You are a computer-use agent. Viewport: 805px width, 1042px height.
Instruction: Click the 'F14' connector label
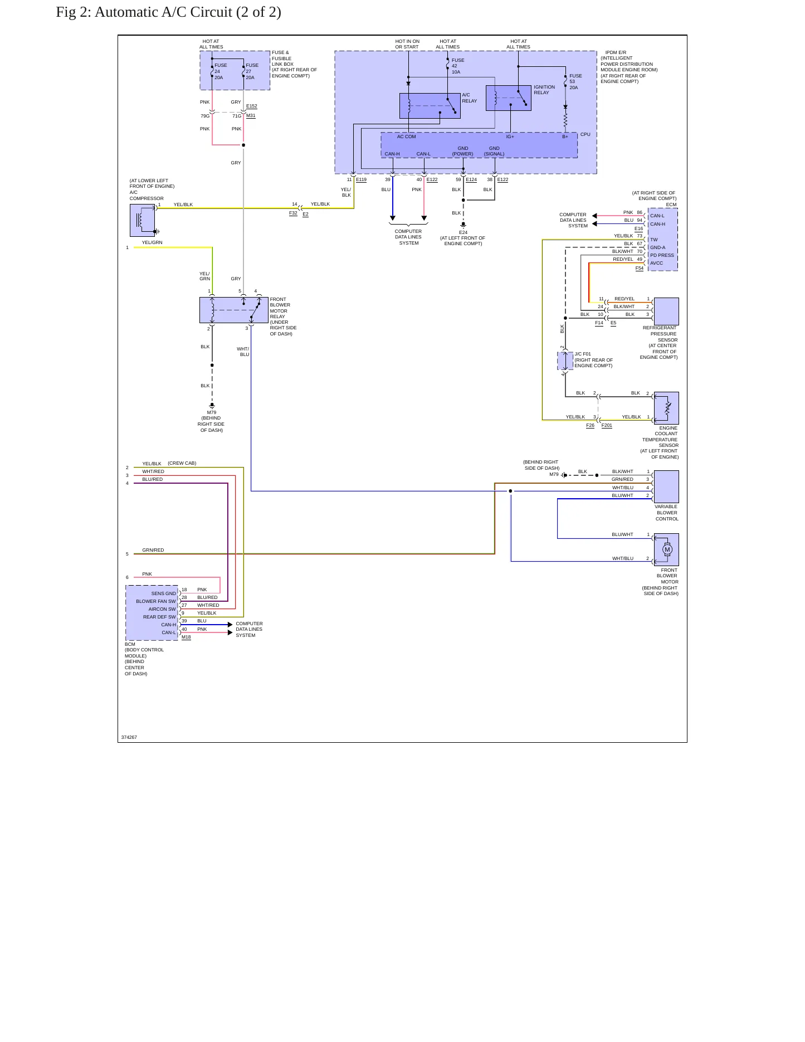599,323
